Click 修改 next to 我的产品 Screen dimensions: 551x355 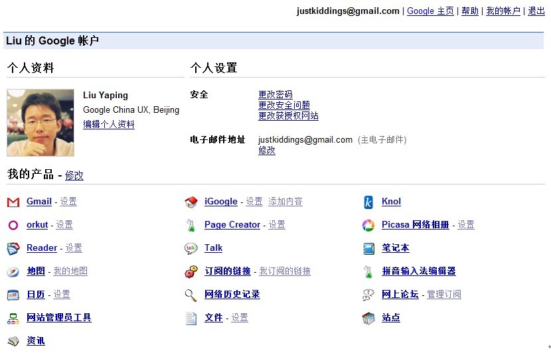point(74,175)
